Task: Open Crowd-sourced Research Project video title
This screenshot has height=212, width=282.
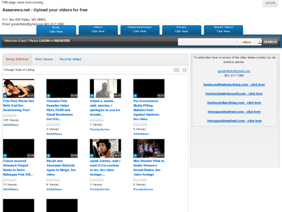Action: coord(18,168)
